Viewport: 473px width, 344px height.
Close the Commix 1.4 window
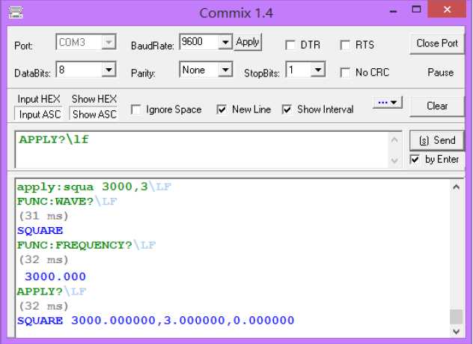[x=447, y=10]
